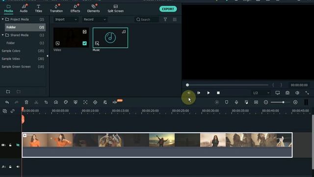Screen dimensions: 314x177
Task: Click the media Search field
Action: pos(147,20)
